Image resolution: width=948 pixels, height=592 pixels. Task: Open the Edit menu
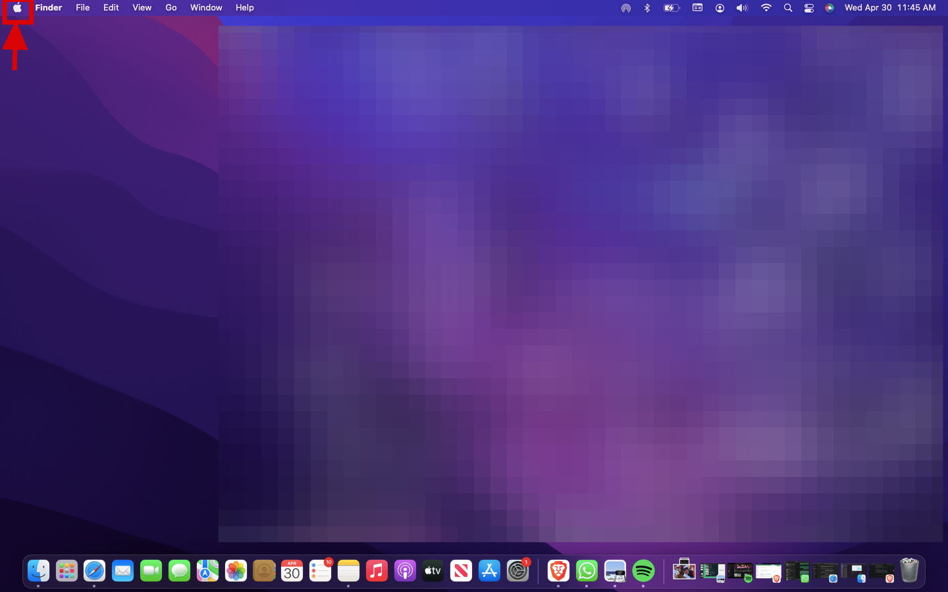pyautogui.click(x=111, y=8)
